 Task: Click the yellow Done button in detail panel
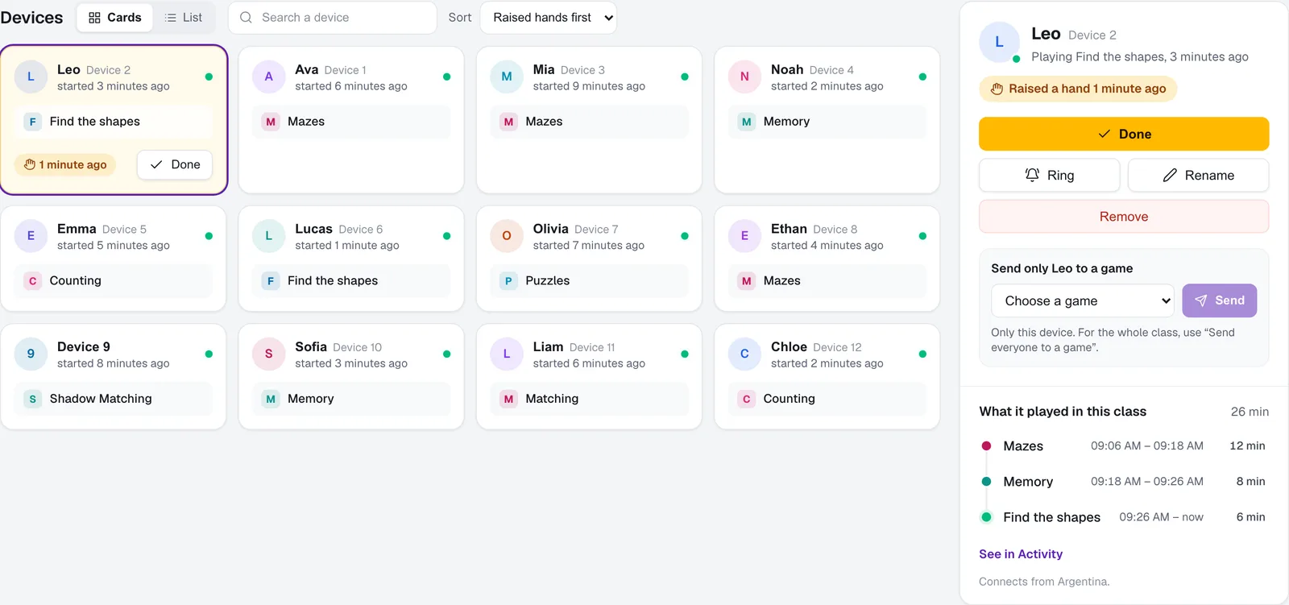1124,134
